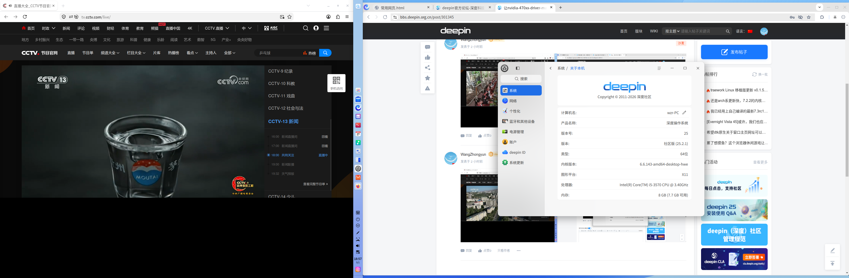Click 换一批 to refresh the ranking list
Image resolution: width=849 pixels, height=278 pixels.
(760, 75)
